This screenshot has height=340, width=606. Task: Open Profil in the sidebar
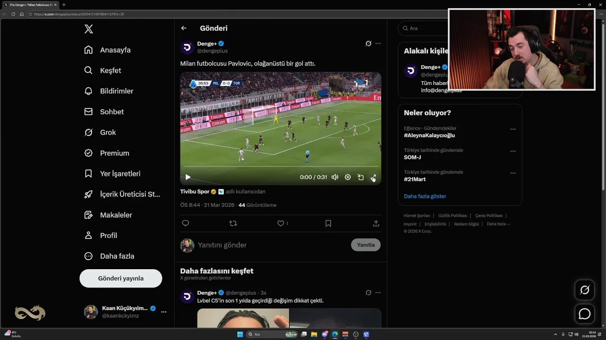(x=100, y=235)
